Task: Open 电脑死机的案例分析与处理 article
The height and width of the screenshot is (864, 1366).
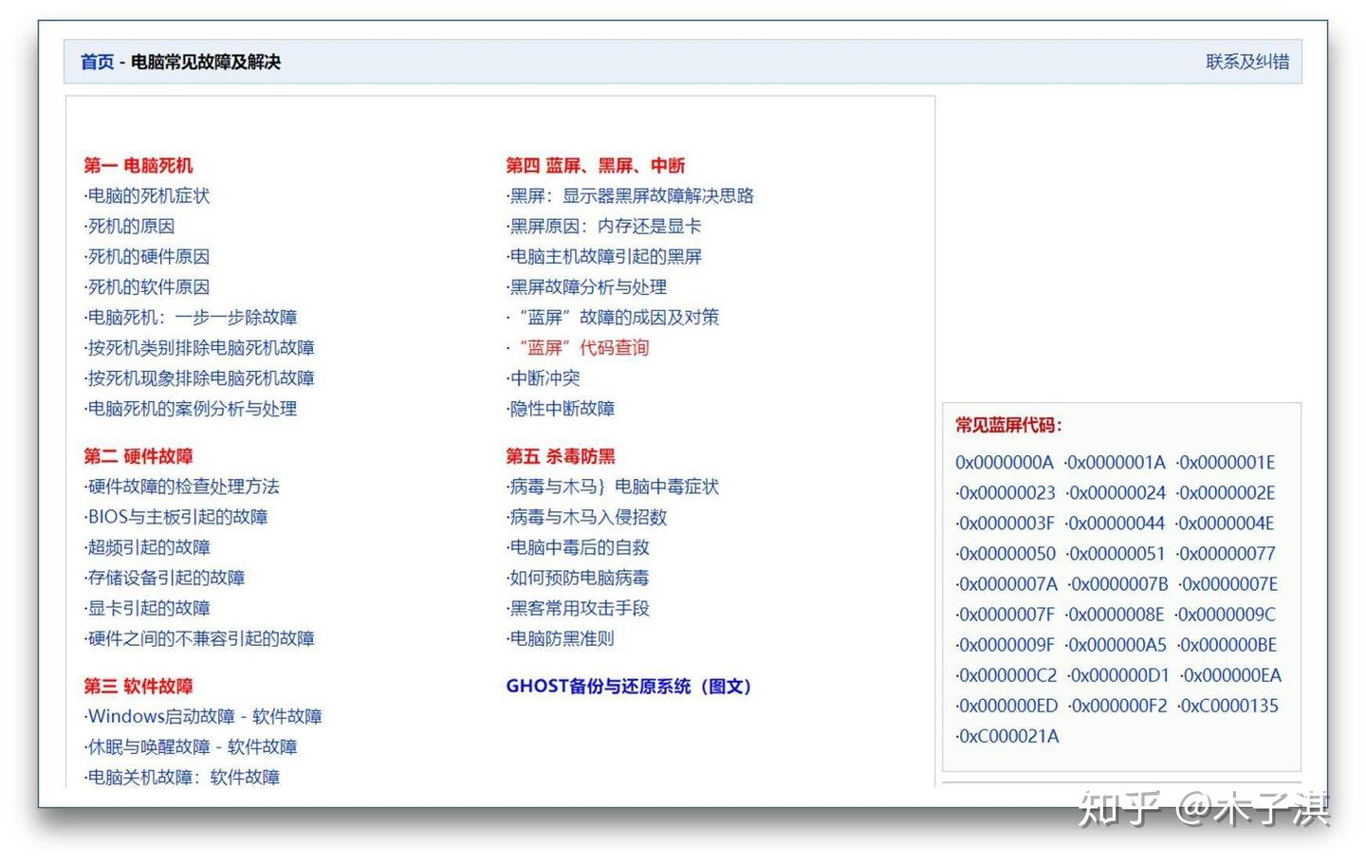Action: [x=193, y=408]
